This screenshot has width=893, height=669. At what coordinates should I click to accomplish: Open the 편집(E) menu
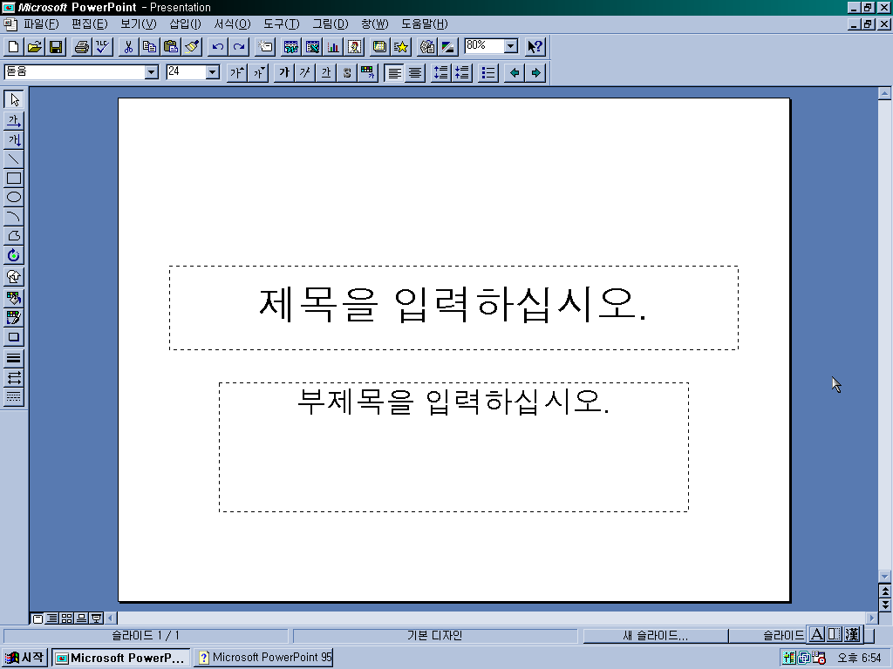coord(90,24)
